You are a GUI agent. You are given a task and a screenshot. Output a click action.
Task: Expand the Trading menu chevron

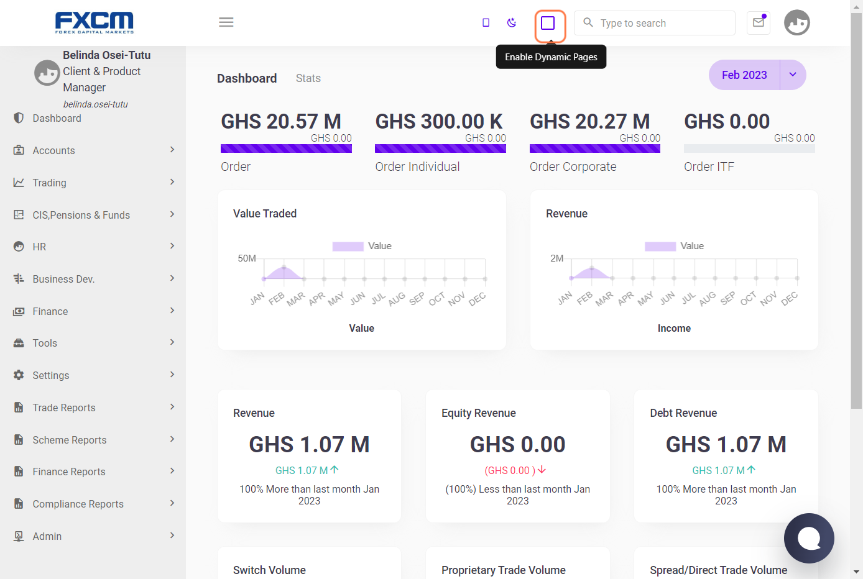pyautogui.click(x=172, y=182)
